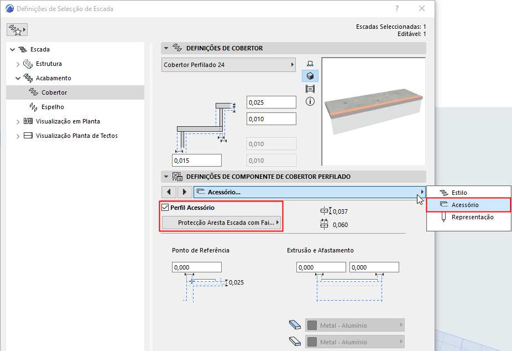
Task: Click the Escada stair icon in tree
Action: pyautogui.click(x=23, y=49)
